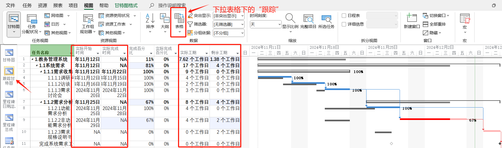This screenshot has height=148, width=502.
Task: Open Other Views (其他视图) in task views
Action: click(x=58, y=33)
